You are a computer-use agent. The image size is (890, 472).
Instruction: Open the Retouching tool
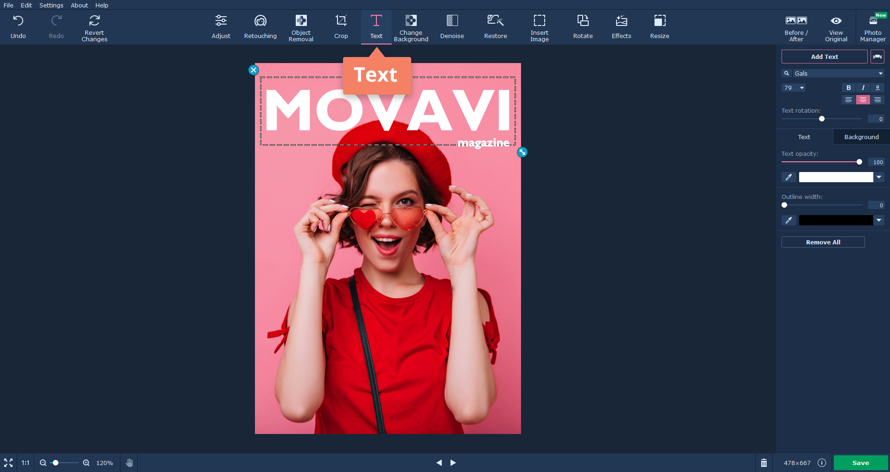[x=261, y=27]
